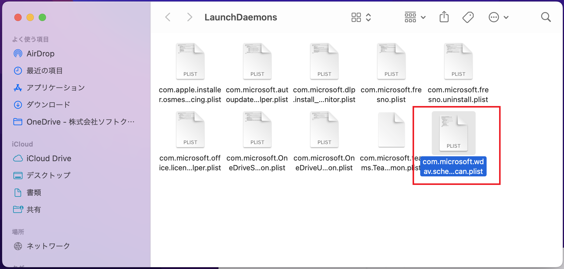Viewport: 564px width, 269px height.
Task: Click the com.apple.installer.osmes...cing.plist file name
Action: click(x=190, y=95)
